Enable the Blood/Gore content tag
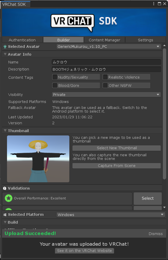This screenshot has height=260, width=168. tap(55, 85)
